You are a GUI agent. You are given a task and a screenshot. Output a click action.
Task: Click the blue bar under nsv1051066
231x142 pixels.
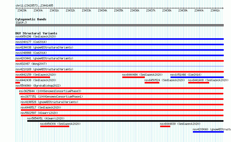point(197,77)
